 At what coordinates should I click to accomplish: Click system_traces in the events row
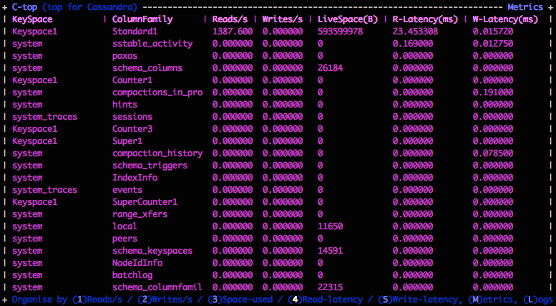(x=44, y=190)
